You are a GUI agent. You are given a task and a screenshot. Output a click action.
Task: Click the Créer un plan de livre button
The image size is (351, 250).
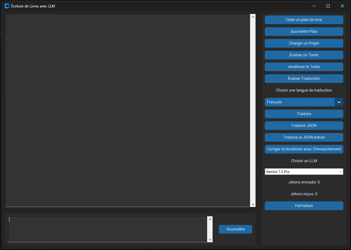(304, 20)
